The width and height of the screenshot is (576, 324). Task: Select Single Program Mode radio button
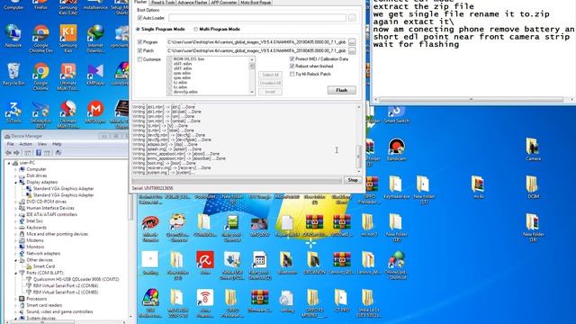click(138, 29)
